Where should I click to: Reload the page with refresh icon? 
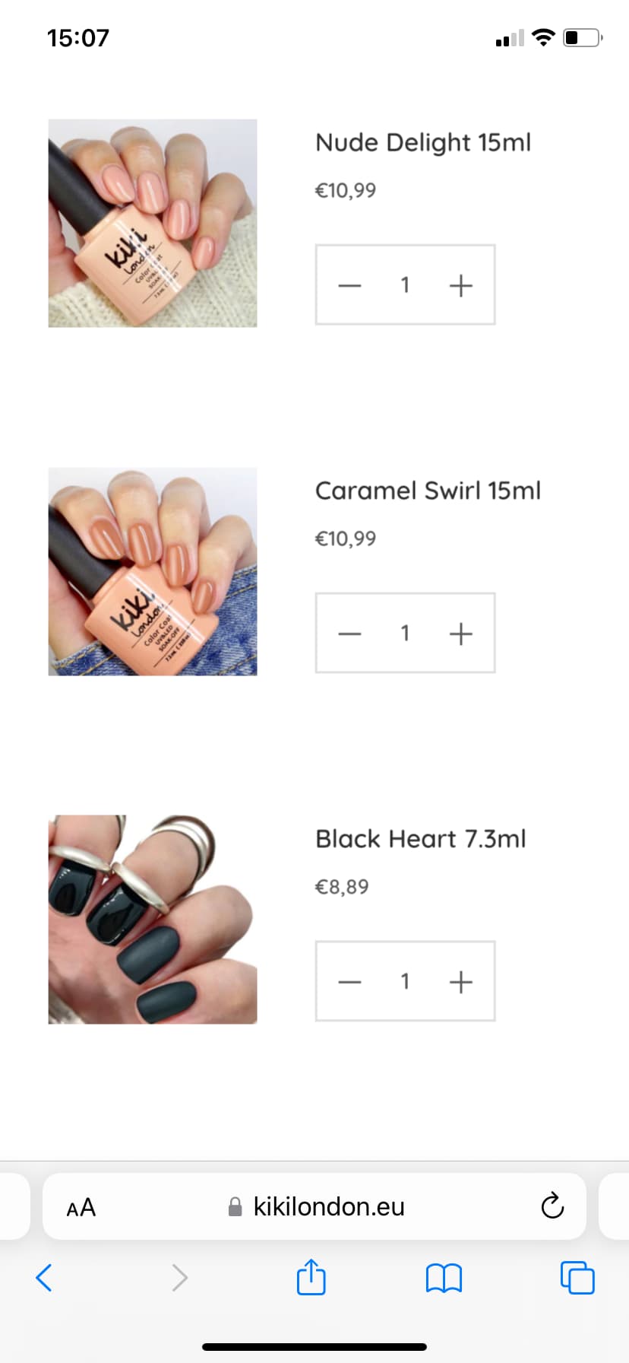(552, 1206)
